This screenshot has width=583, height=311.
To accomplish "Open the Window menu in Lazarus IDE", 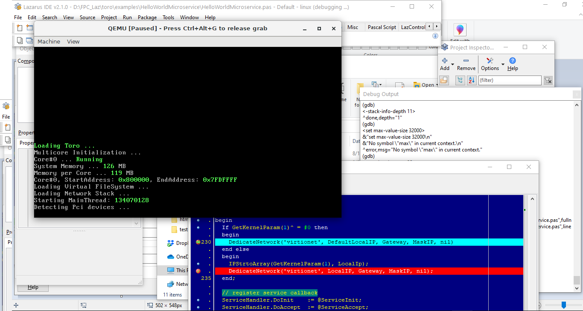I will 189,17.
